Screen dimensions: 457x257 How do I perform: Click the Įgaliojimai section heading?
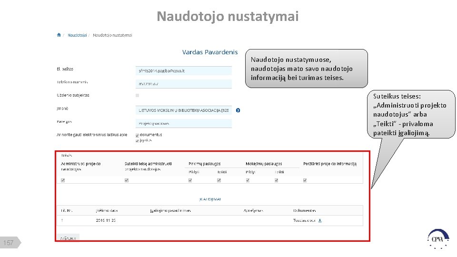click(x=210, y=199)
